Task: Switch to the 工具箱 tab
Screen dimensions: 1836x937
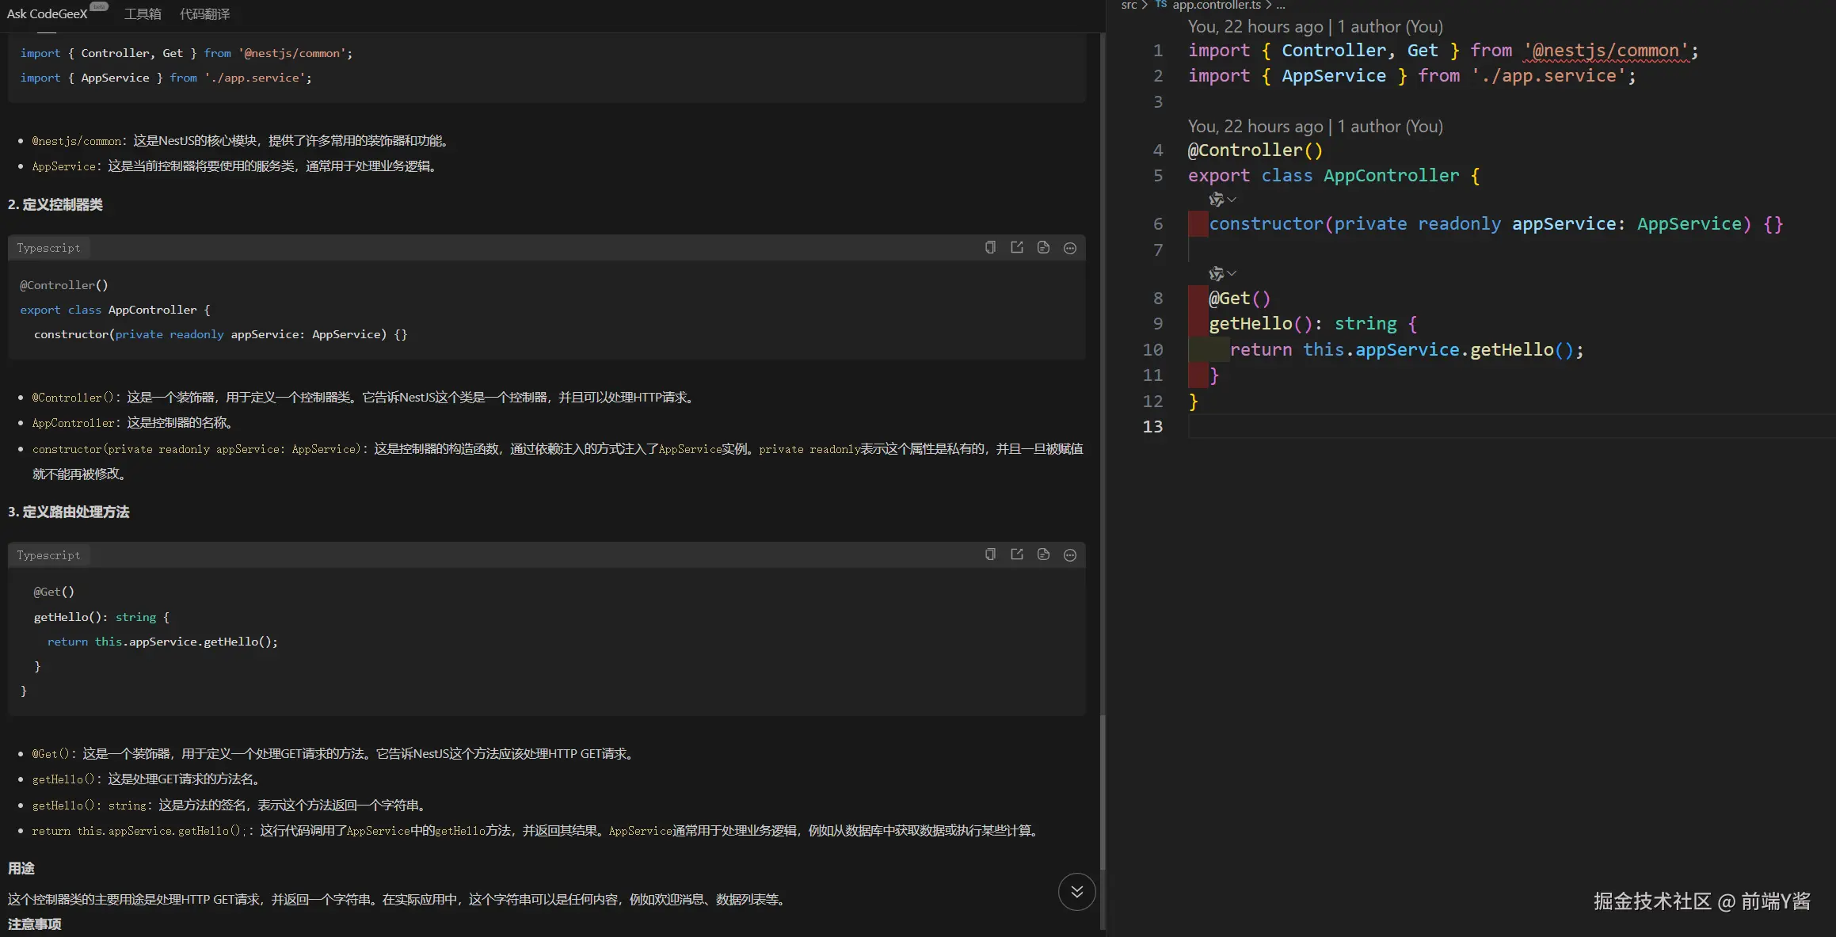Action: 143,14
